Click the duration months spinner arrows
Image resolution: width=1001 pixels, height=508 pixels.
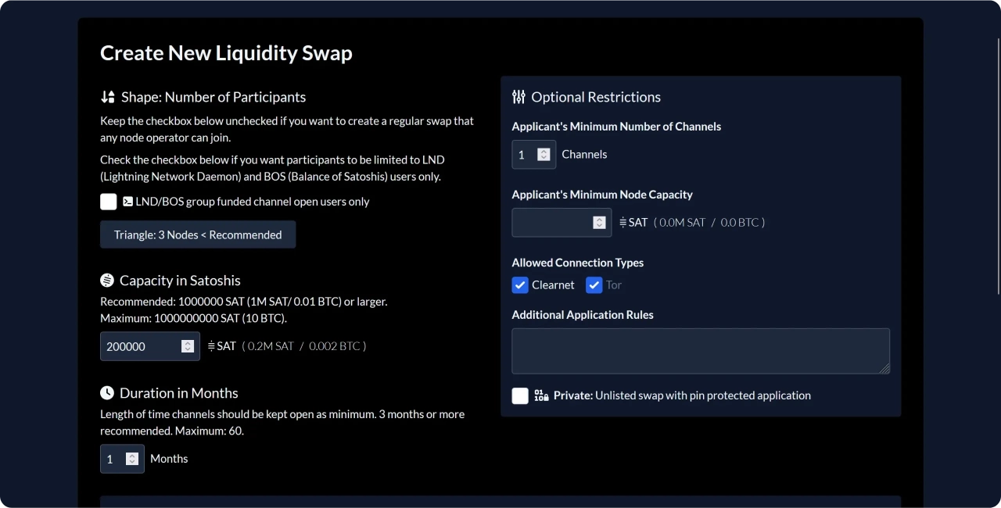[132, 459]
